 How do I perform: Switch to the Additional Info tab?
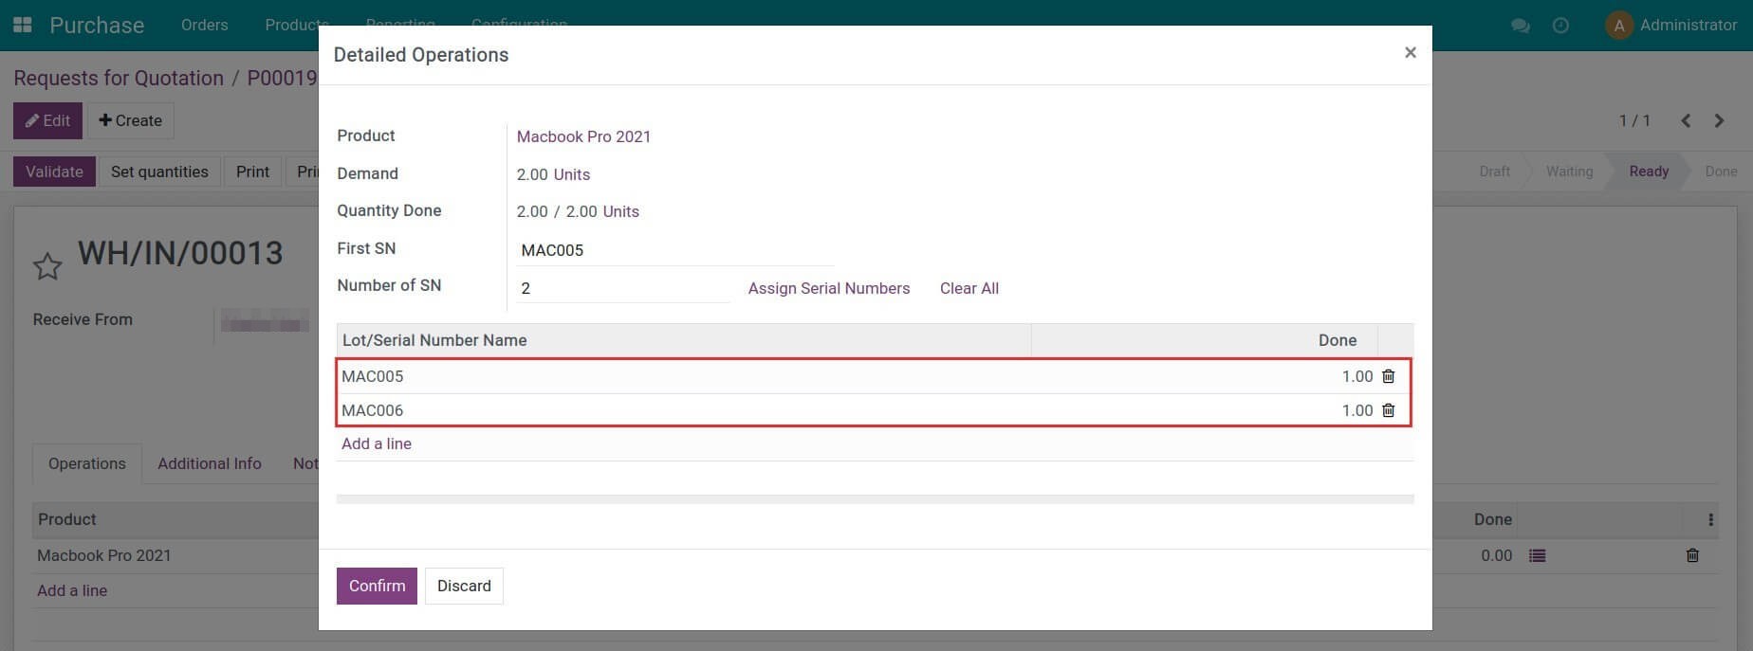point(209,463)
